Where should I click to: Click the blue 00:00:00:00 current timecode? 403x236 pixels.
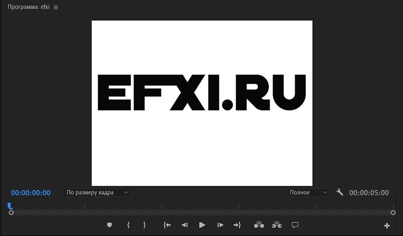pyautogui.click(x=31, y=193)
